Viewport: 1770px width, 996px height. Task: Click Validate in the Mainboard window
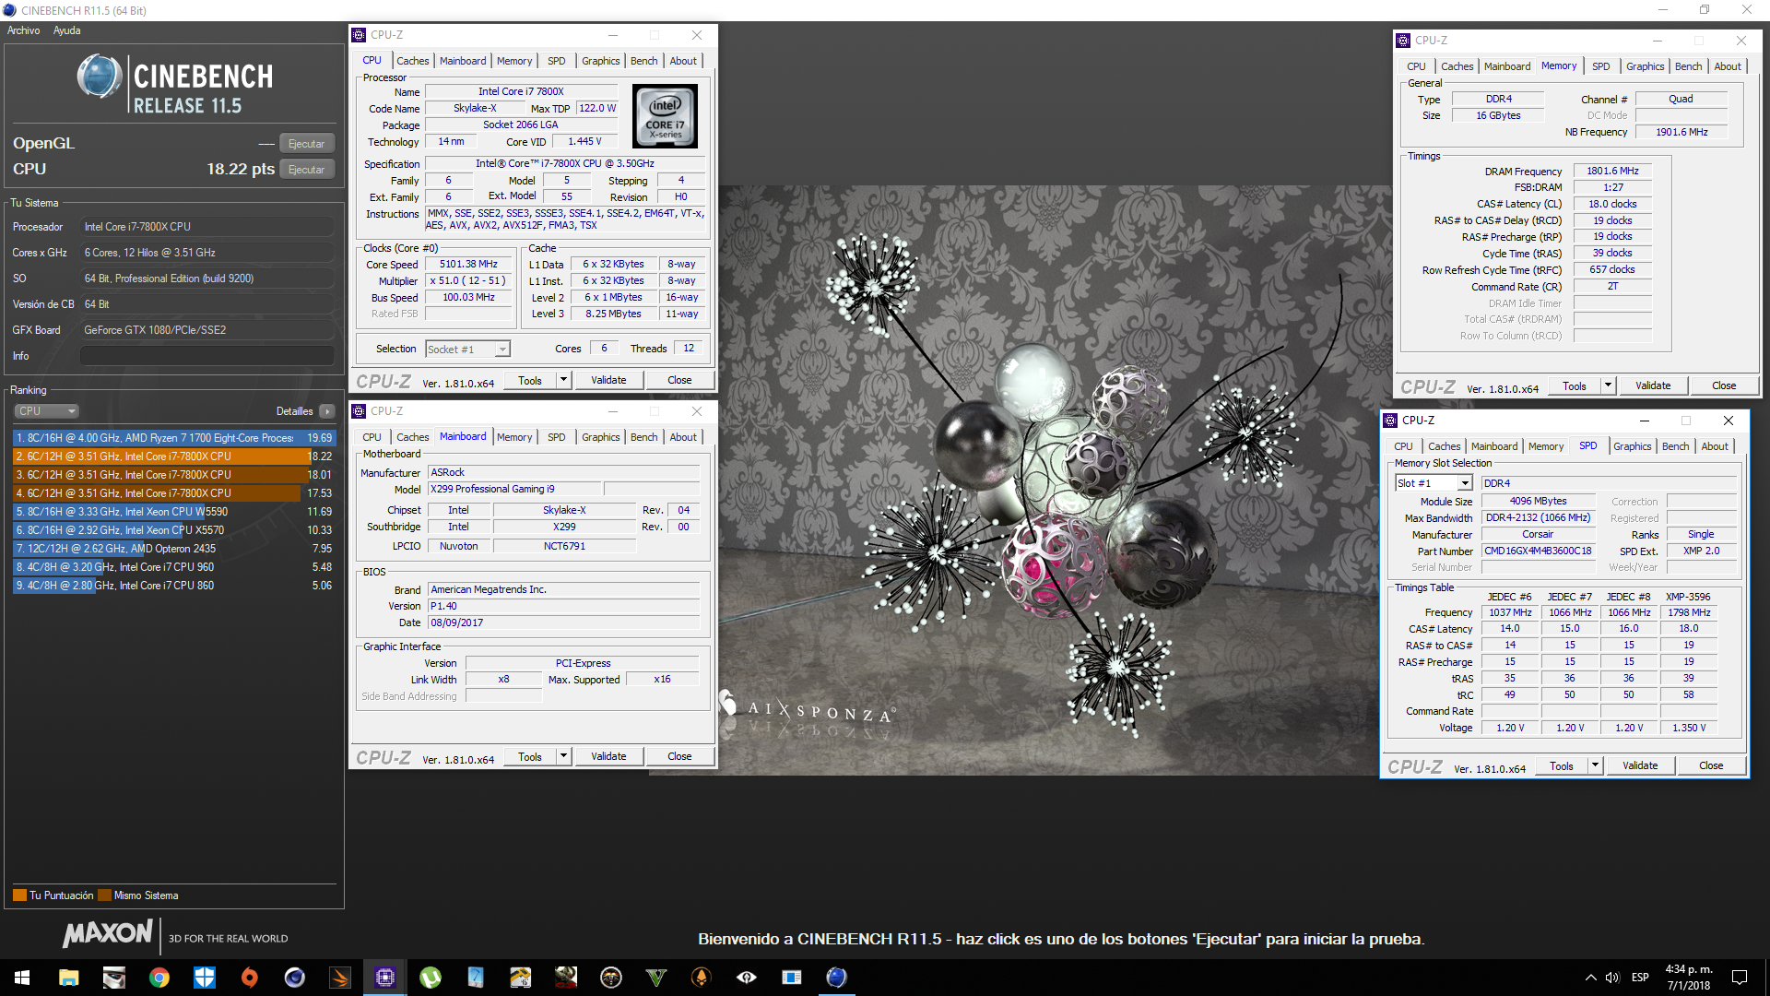(608, 756)
